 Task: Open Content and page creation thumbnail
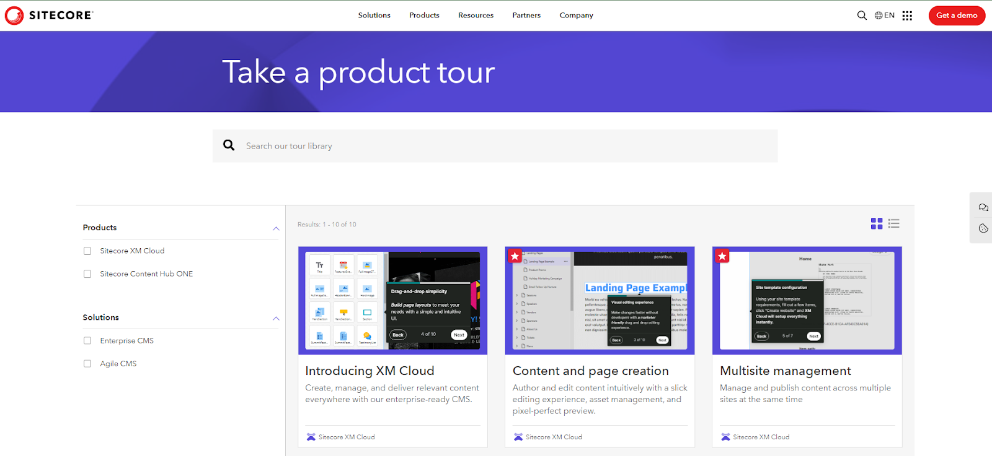[x=600, y=301]
